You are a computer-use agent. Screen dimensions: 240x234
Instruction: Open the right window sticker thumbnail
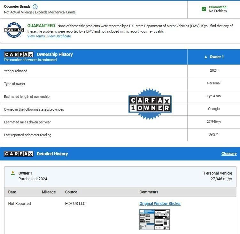(162, 220)
